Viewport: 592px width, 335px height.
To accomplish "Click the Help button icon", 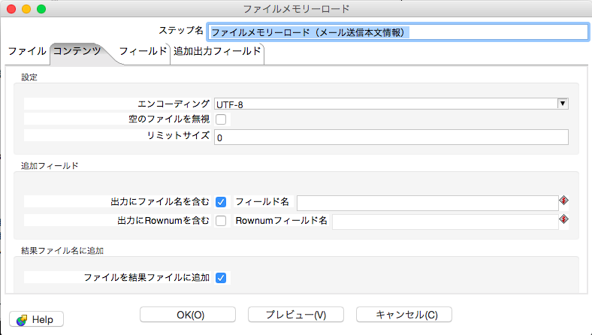I will coord(22,319).
